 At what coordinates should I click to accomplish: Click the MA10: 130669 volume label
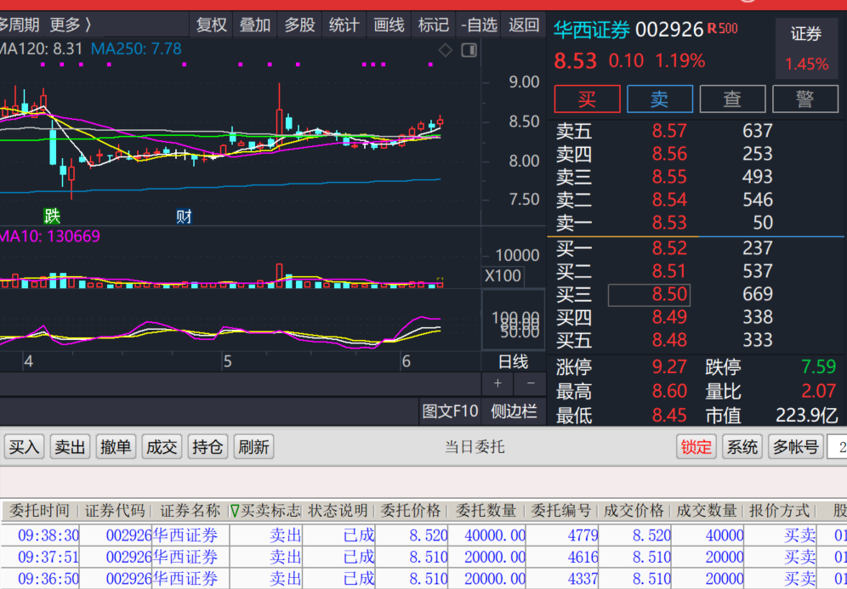[49, 236]
